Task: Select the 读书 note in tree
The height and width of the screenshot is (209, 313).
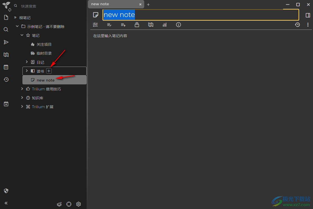Action: click(40, 71)
